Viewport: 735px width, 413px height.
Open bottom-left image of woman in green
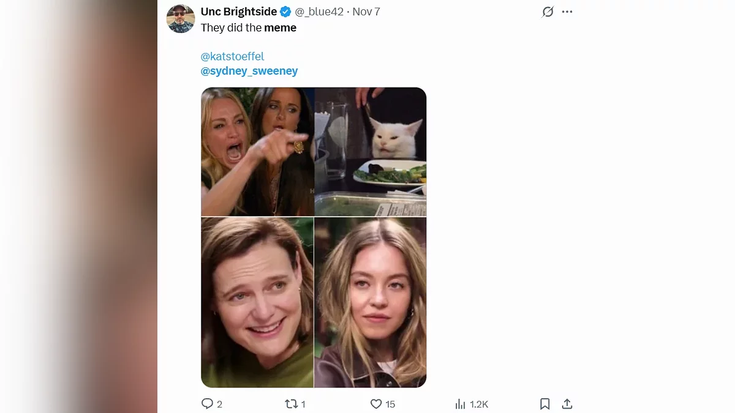(x=257, y=302)
